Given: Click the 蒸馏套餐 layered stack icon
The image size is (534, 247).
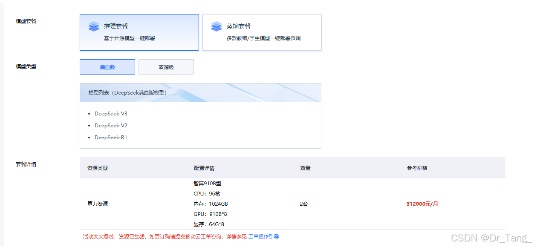Looking at the screenshot, I should click(216, 26).
